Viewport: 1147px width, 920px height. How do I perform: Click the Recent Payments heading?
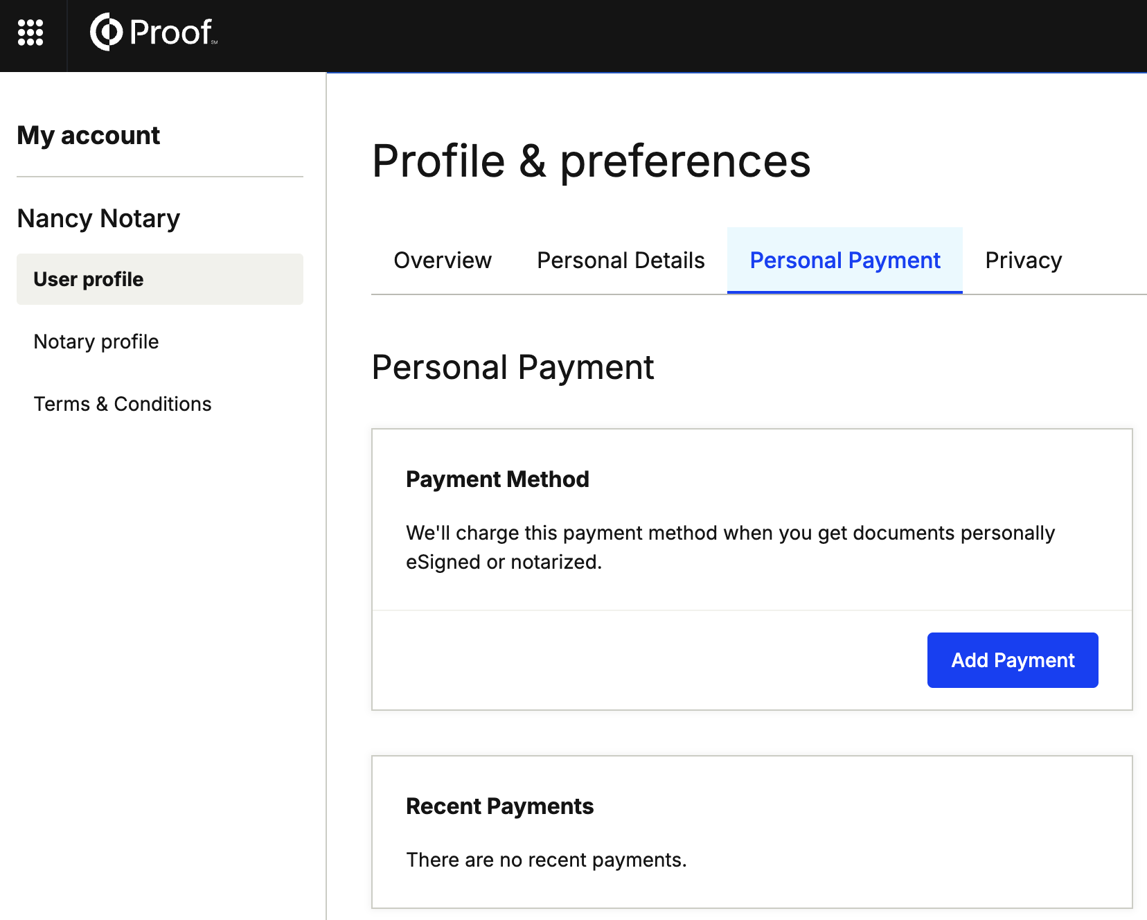point(499,806)
